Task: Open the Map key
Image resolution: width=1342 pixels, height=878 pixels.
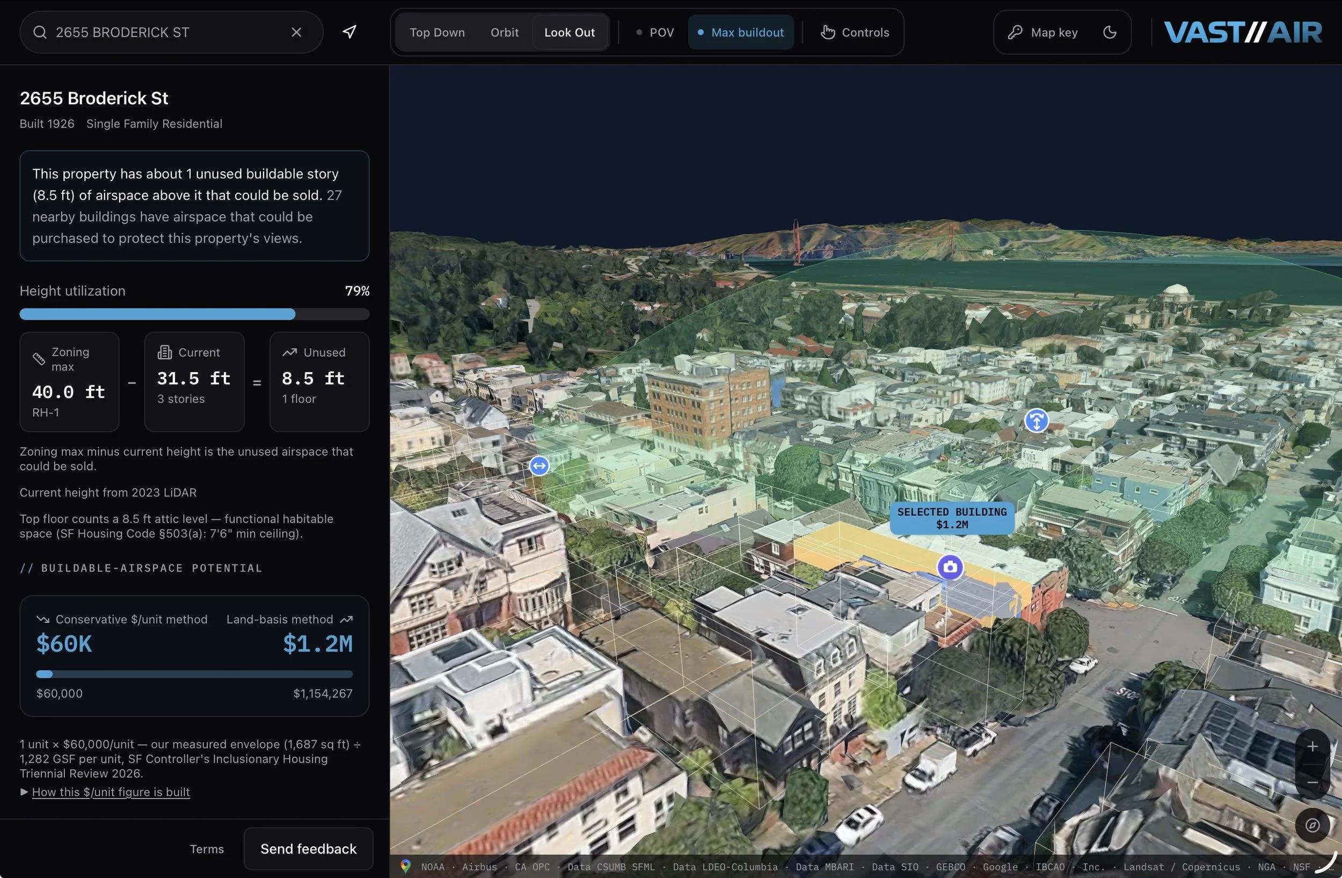Action: click(x=1042, y=32)
